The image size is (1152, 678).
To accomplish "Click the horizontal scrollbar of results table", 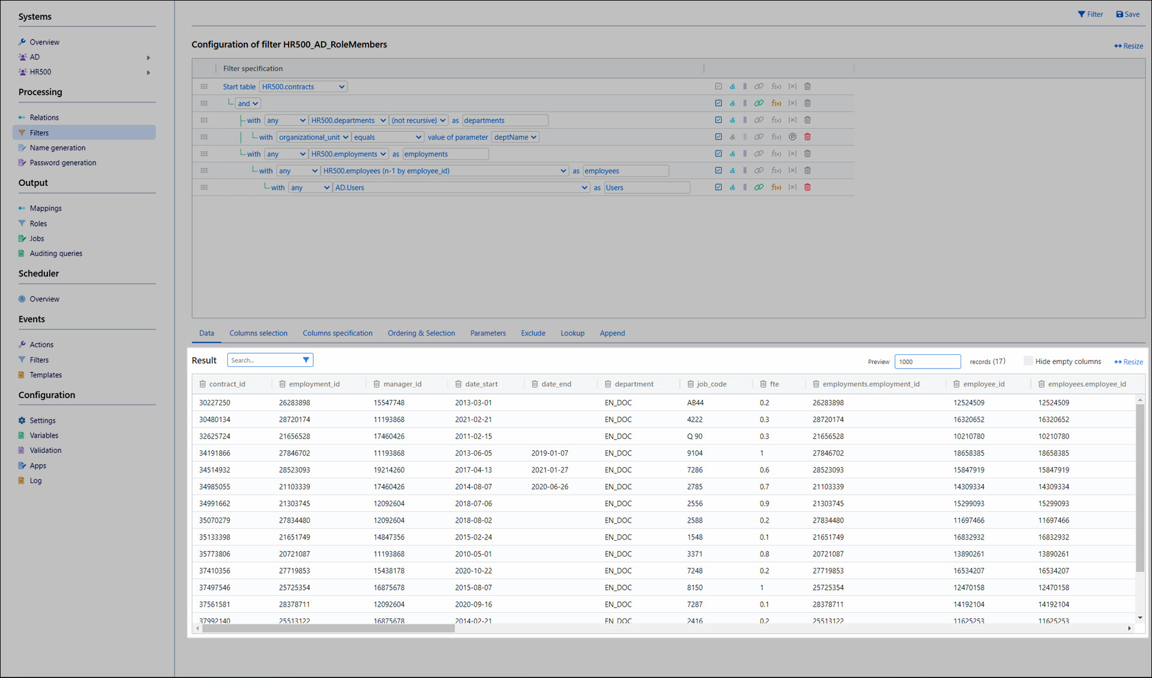I will coord(328,629).
